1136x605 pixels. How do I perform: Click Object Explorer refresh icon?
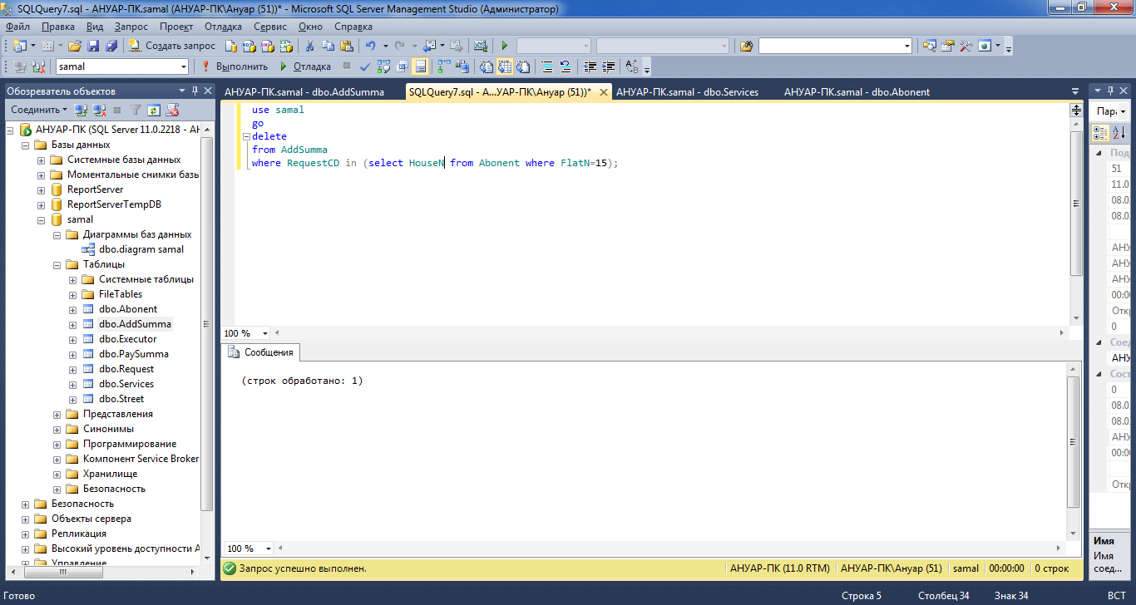[x=154, y=110]
